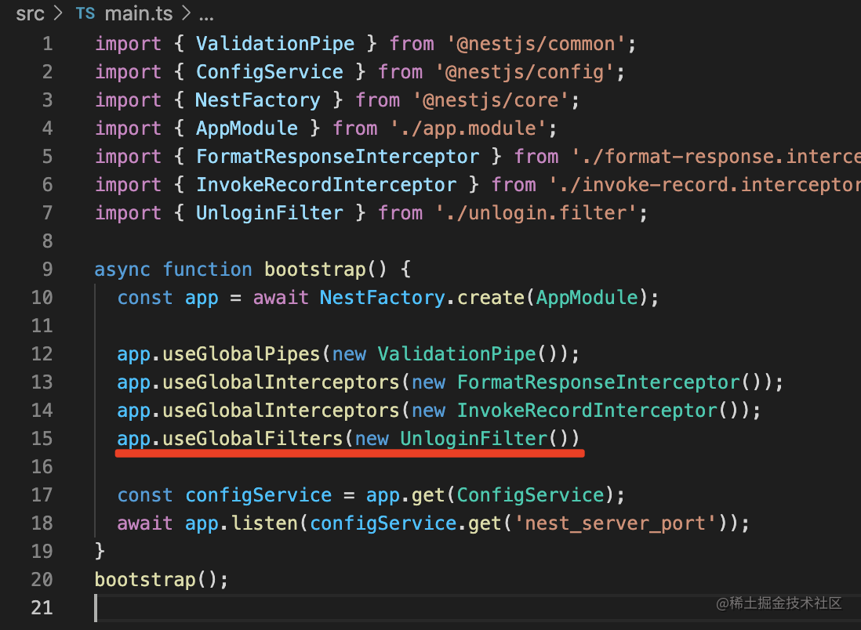Expand the ellipsis breadcrumb symbol list

[x=206, y=14]
